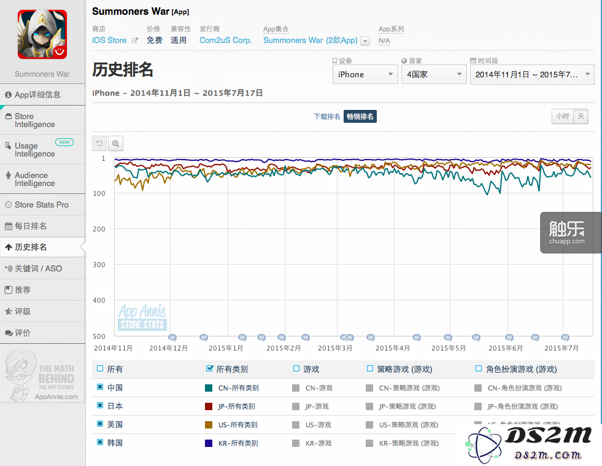The image size is (602, 466).
Task: Click event bubble marker near 2015年2月 label
Action: [x=282, y=337]
